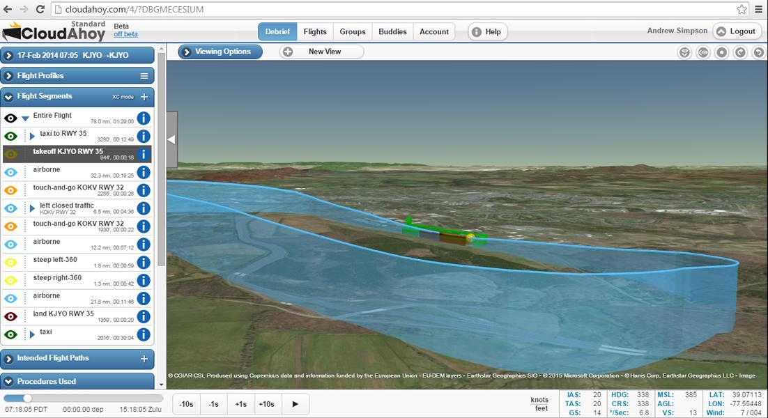Start flight playback
The width and height of the screenshot is (768, 418).
click(295, 404)
